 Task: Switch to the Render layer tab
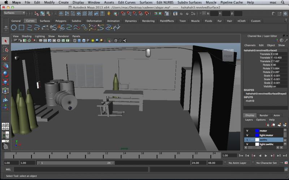(264, 115)
